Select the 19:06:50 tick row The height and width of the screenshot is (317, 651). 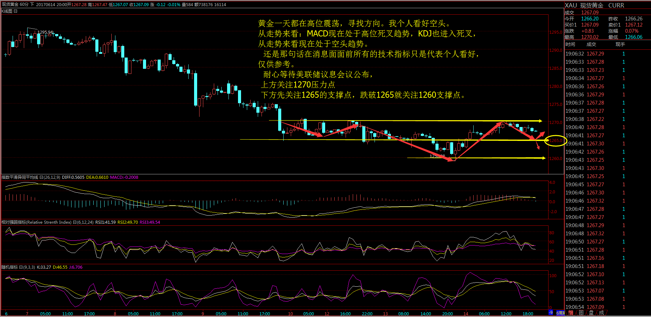(607, 242)
